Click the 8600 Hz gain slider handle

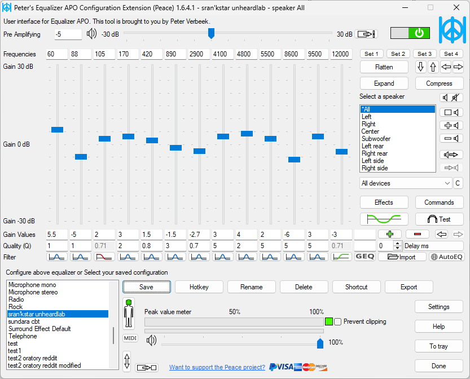point(295,160)
